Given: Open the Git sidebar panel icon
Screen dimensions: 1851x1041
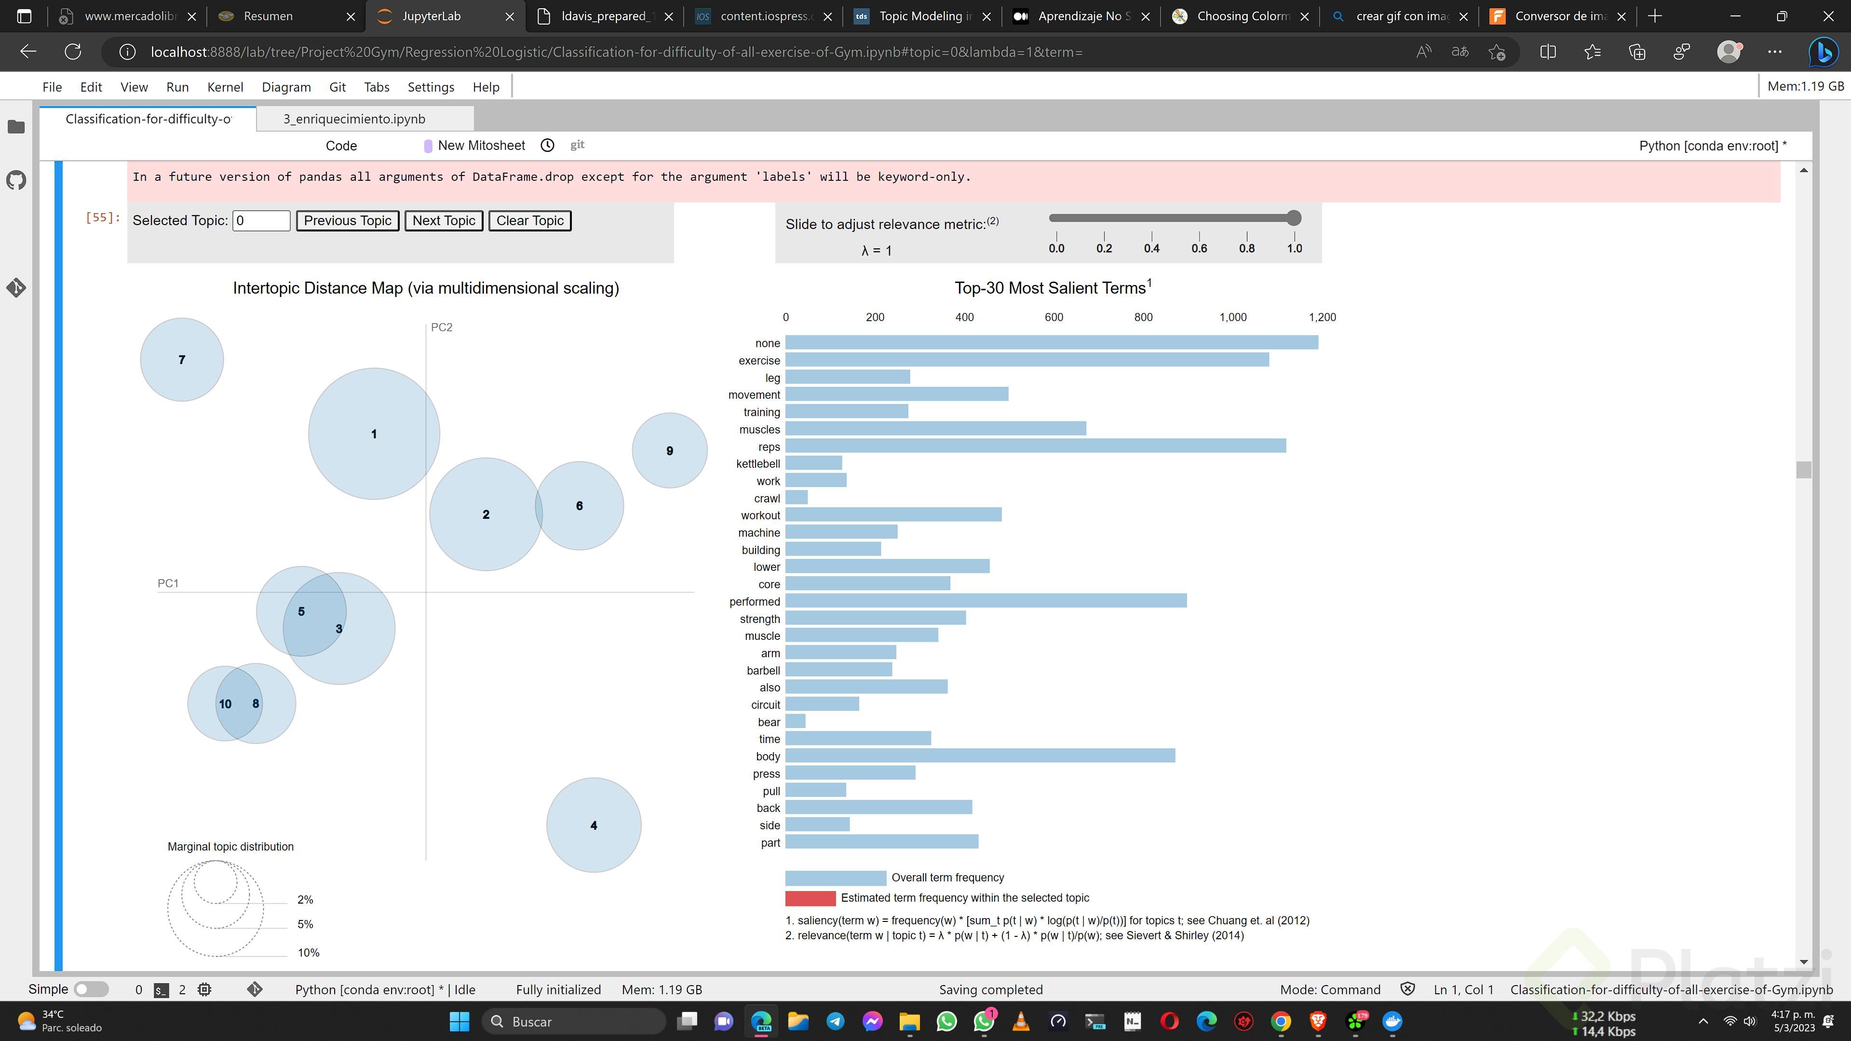Looking at the screenshot, I should pos(16,288).
